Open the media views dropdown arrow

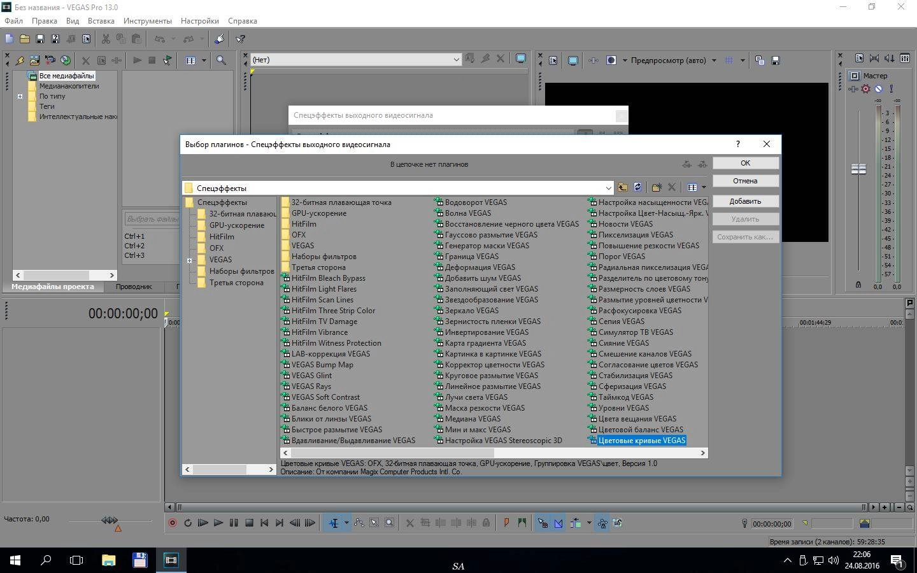[x=204, y=60]
